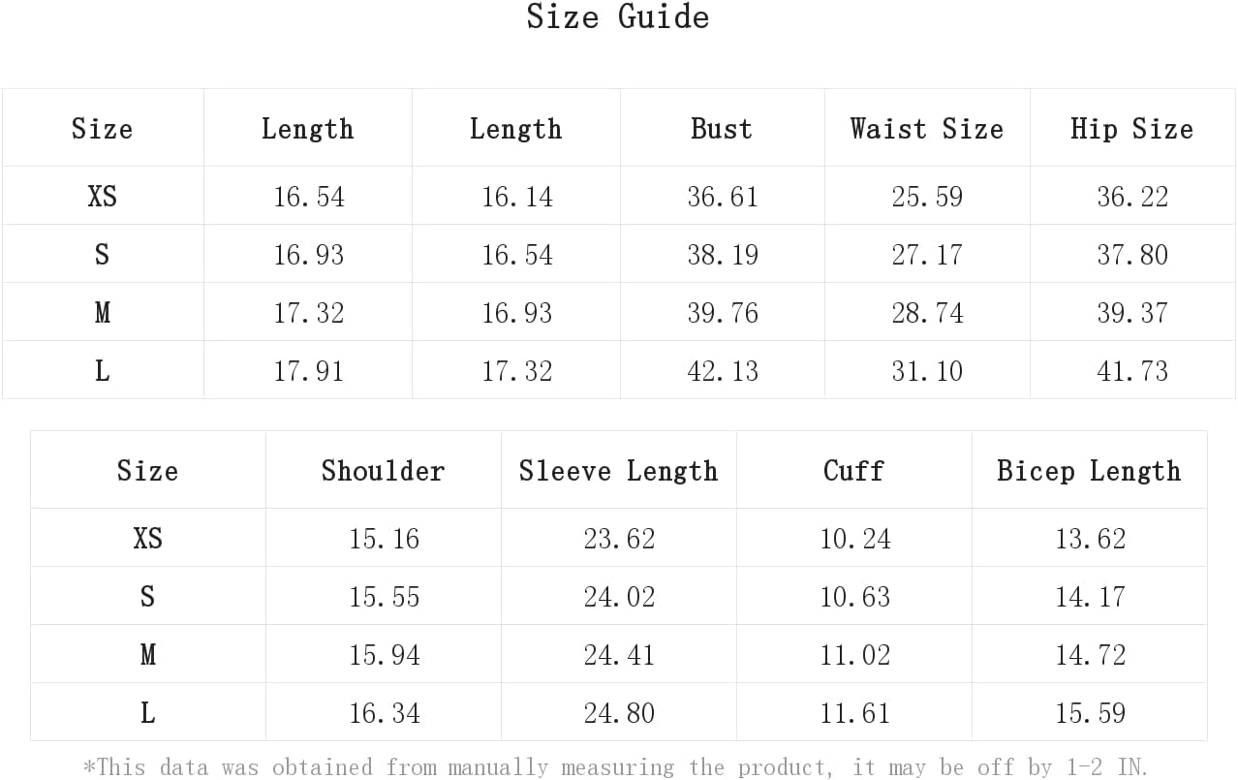The height and width of the screenshot is (780, 1238).
Task: Click cuff value 11.02
Action: (x=854, y=655)
